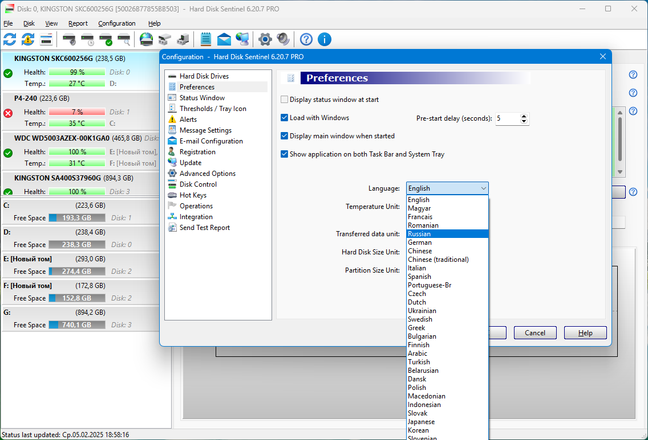Click the speaker sound toolbar icon
The image size is (648, 440).
283,39
